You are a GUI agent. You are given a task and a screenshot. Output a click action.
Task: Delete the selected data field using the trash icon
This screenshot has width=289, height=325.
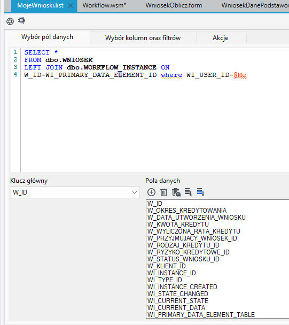pyautogui.click(x=163, y=192)
